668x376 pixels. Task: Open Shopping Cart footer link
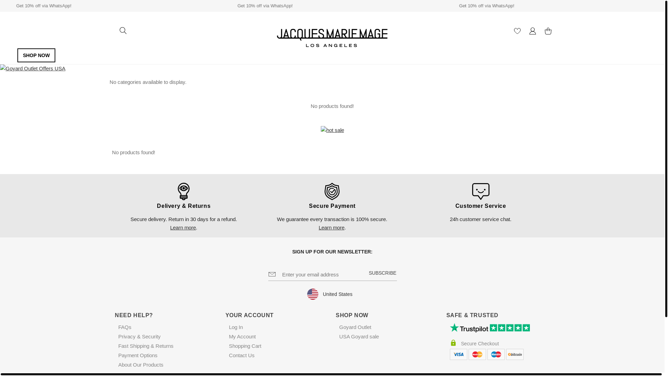tap(245, 346)
